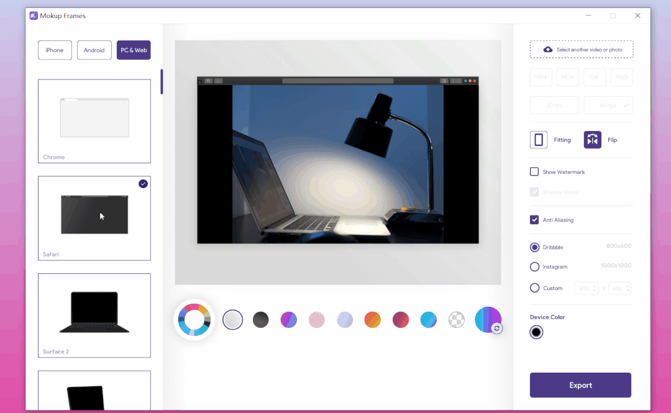Click Select another video or photo
This screenshot has width=671, height=413.
pyautogui.click(x=582, y=49)
